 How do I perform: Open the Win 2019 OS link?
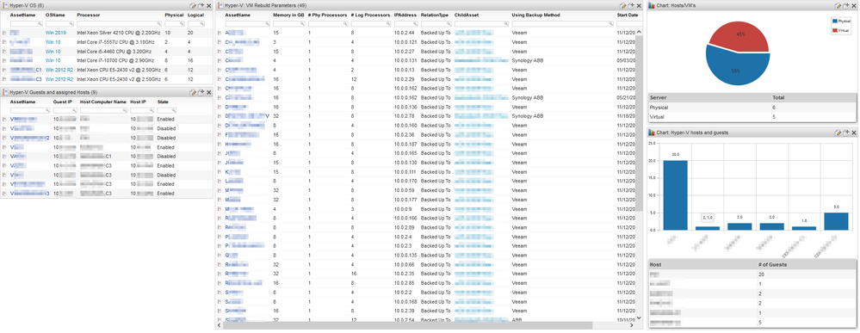[x=55, y=33]
